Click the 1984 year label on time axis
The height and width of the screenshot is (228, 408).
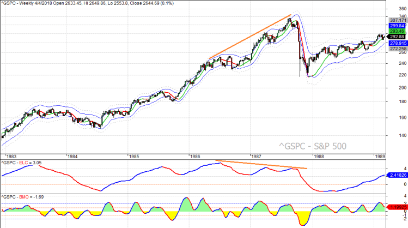tap(72, 157)
